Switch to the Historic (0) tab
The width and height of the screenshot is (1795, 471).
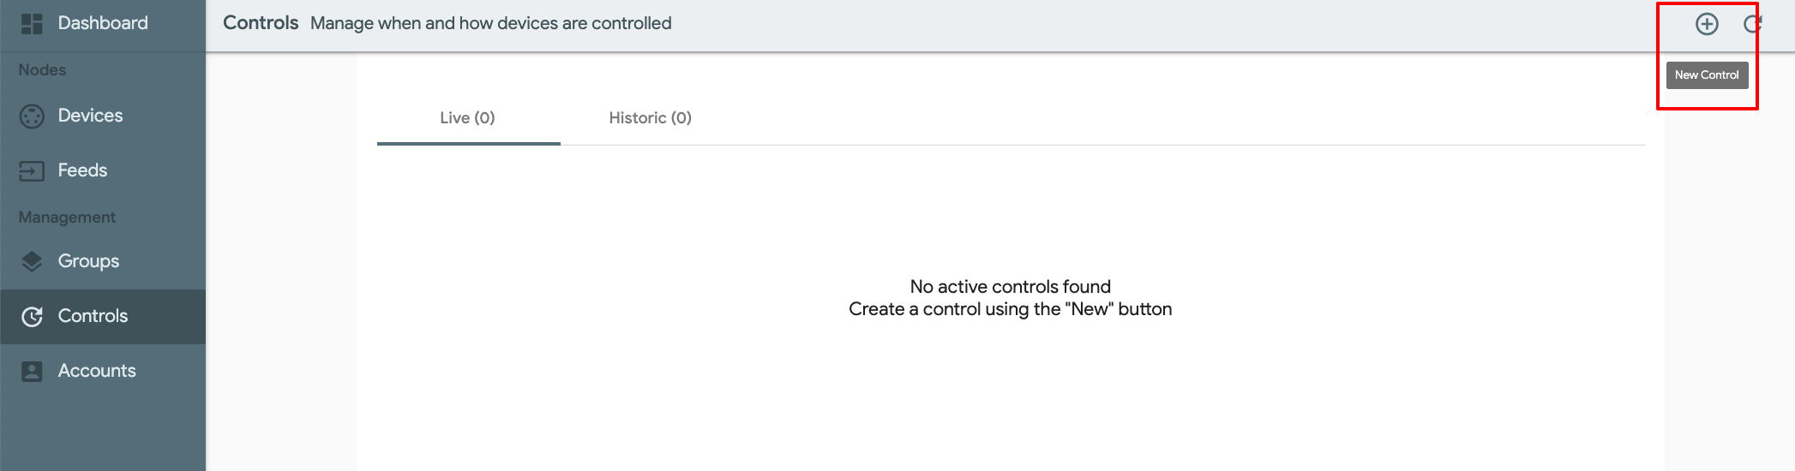(x=651, y=118)
